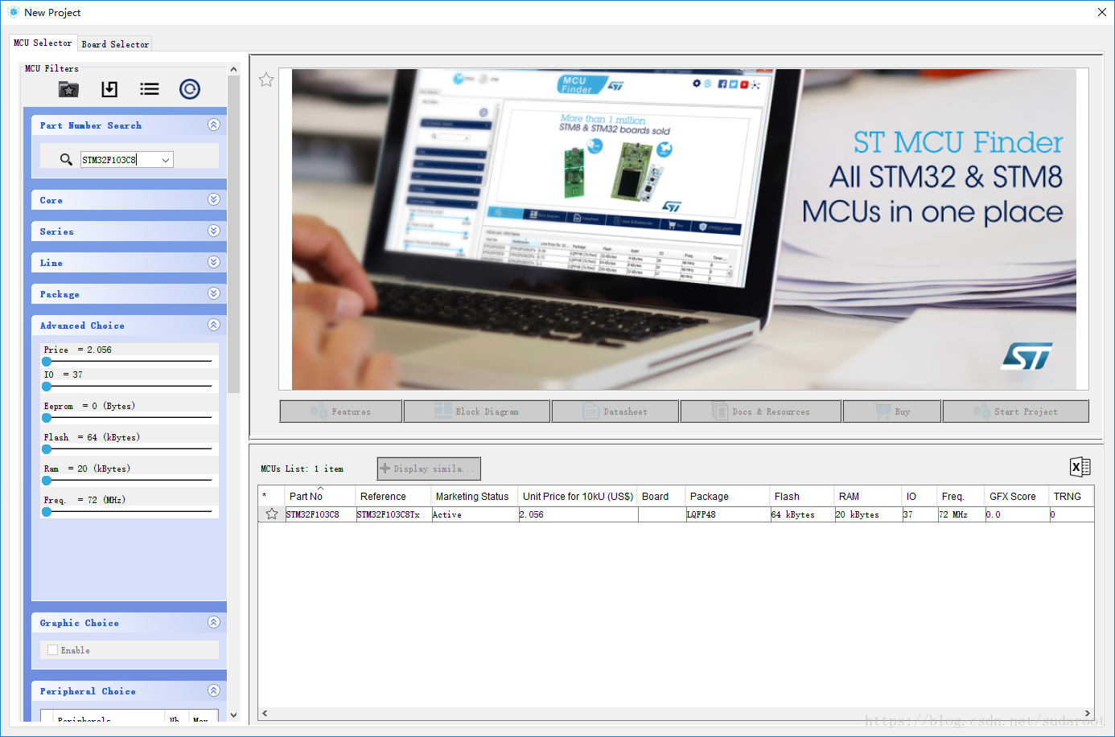Click the 20 kBytes RAM cell
Viewport: 1115px width, 737px height.
coord(868,514)
